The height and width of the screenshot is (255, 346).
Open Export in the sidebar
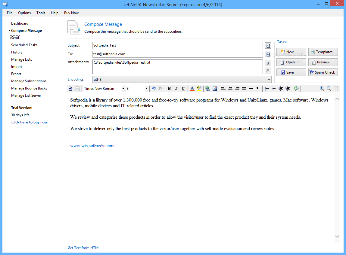click(x=16, y=74)
